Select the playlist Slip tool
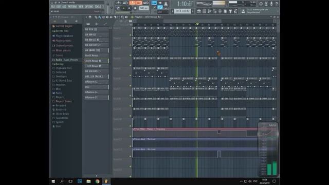The height and width of the screenshot is (185, 329). [x=111, y=17]
